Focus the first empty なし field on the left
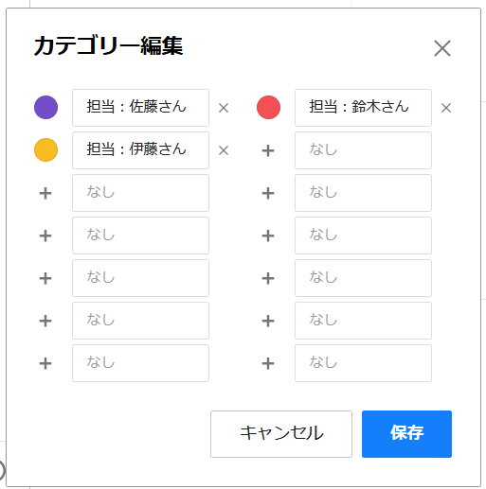This screenshot has width=486, height=489. tap(140, 193)
